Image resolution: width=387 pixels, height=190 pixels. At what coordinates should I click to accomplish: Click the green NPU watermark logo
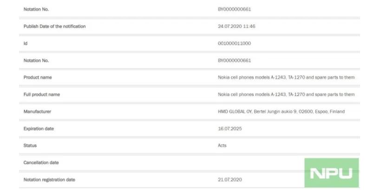tap(331, 173)
